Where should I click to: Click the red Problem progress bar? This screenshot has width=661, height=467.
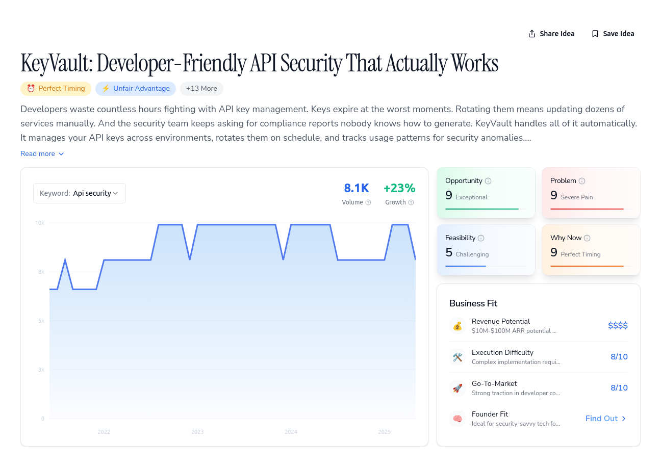[x=587, y=209]
